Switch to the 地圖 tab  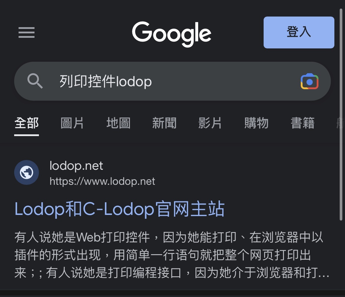[118, 123]
